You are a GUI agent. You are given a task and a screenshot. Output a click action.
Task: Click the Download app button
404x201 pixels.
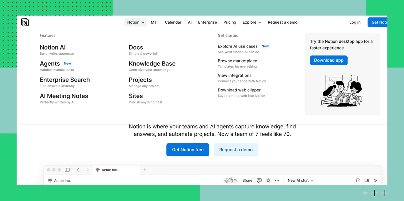(329, 60)
